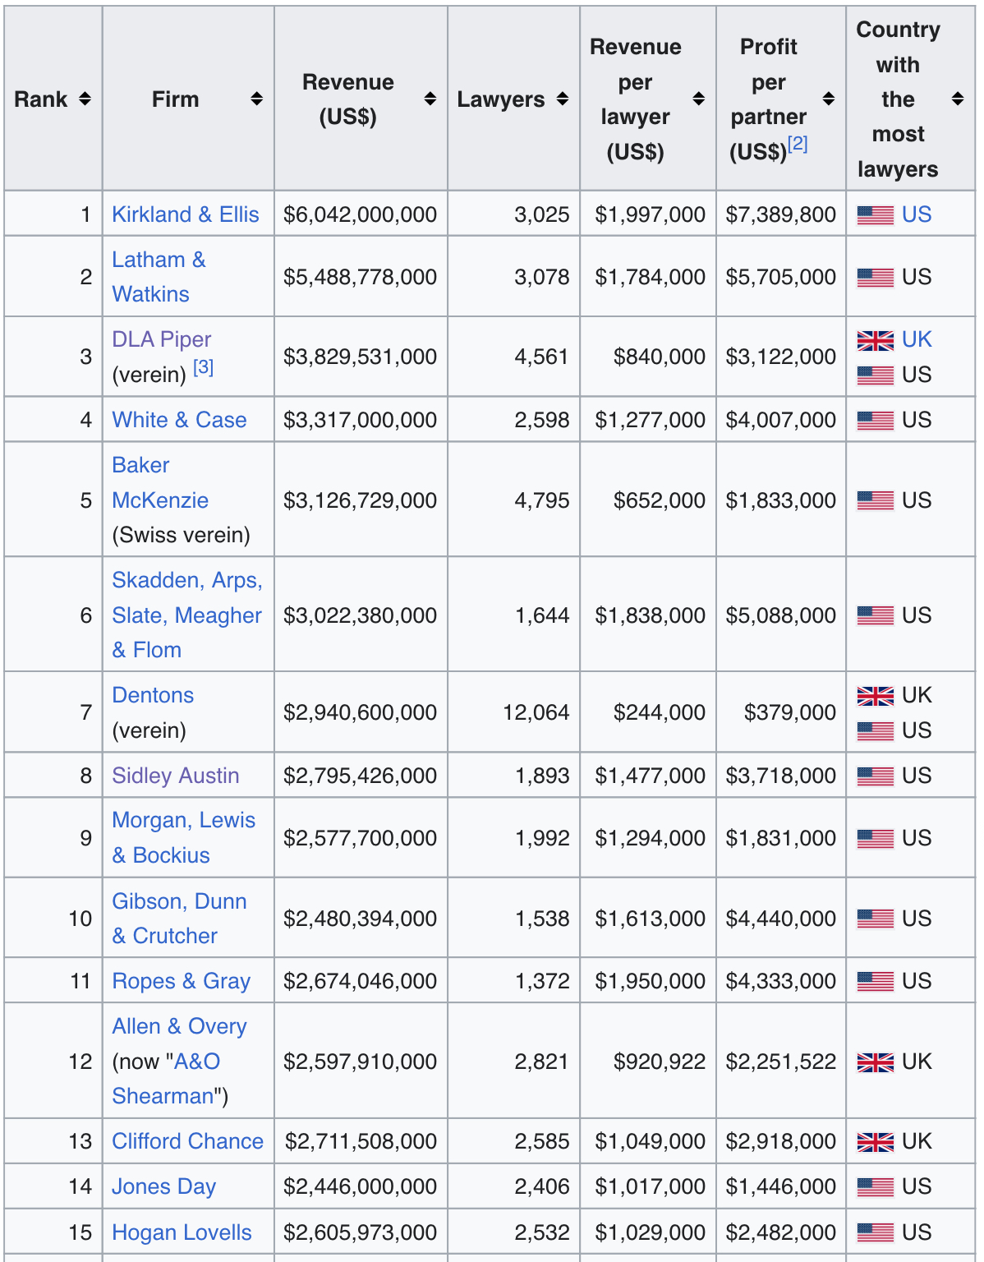Select White & Case lawyer count 2,598

point(542,420)
